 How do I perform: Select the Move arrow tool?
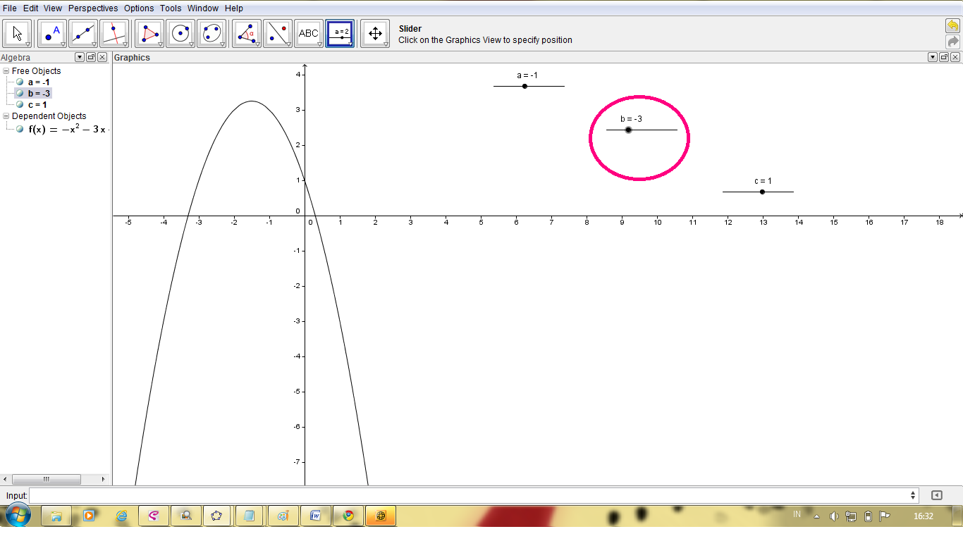(x=18, y=33)
